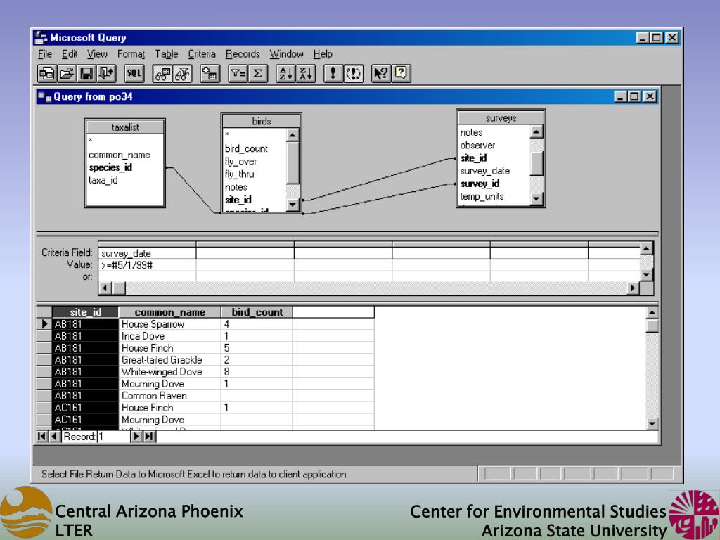Click the results grid's down scroll arrow
This screenshot has width=720, height=540.
[x=652, y=423]
